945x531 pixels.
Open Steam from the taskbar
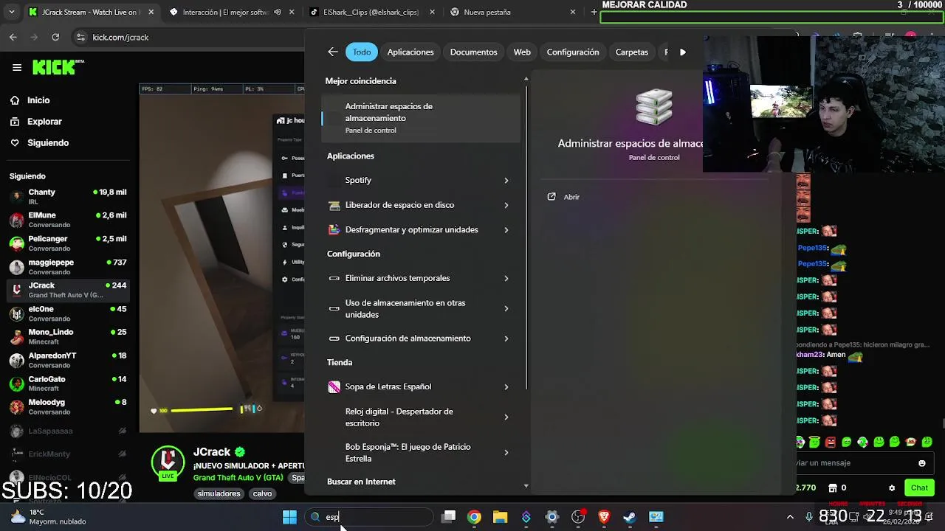(x=630, y=517)
